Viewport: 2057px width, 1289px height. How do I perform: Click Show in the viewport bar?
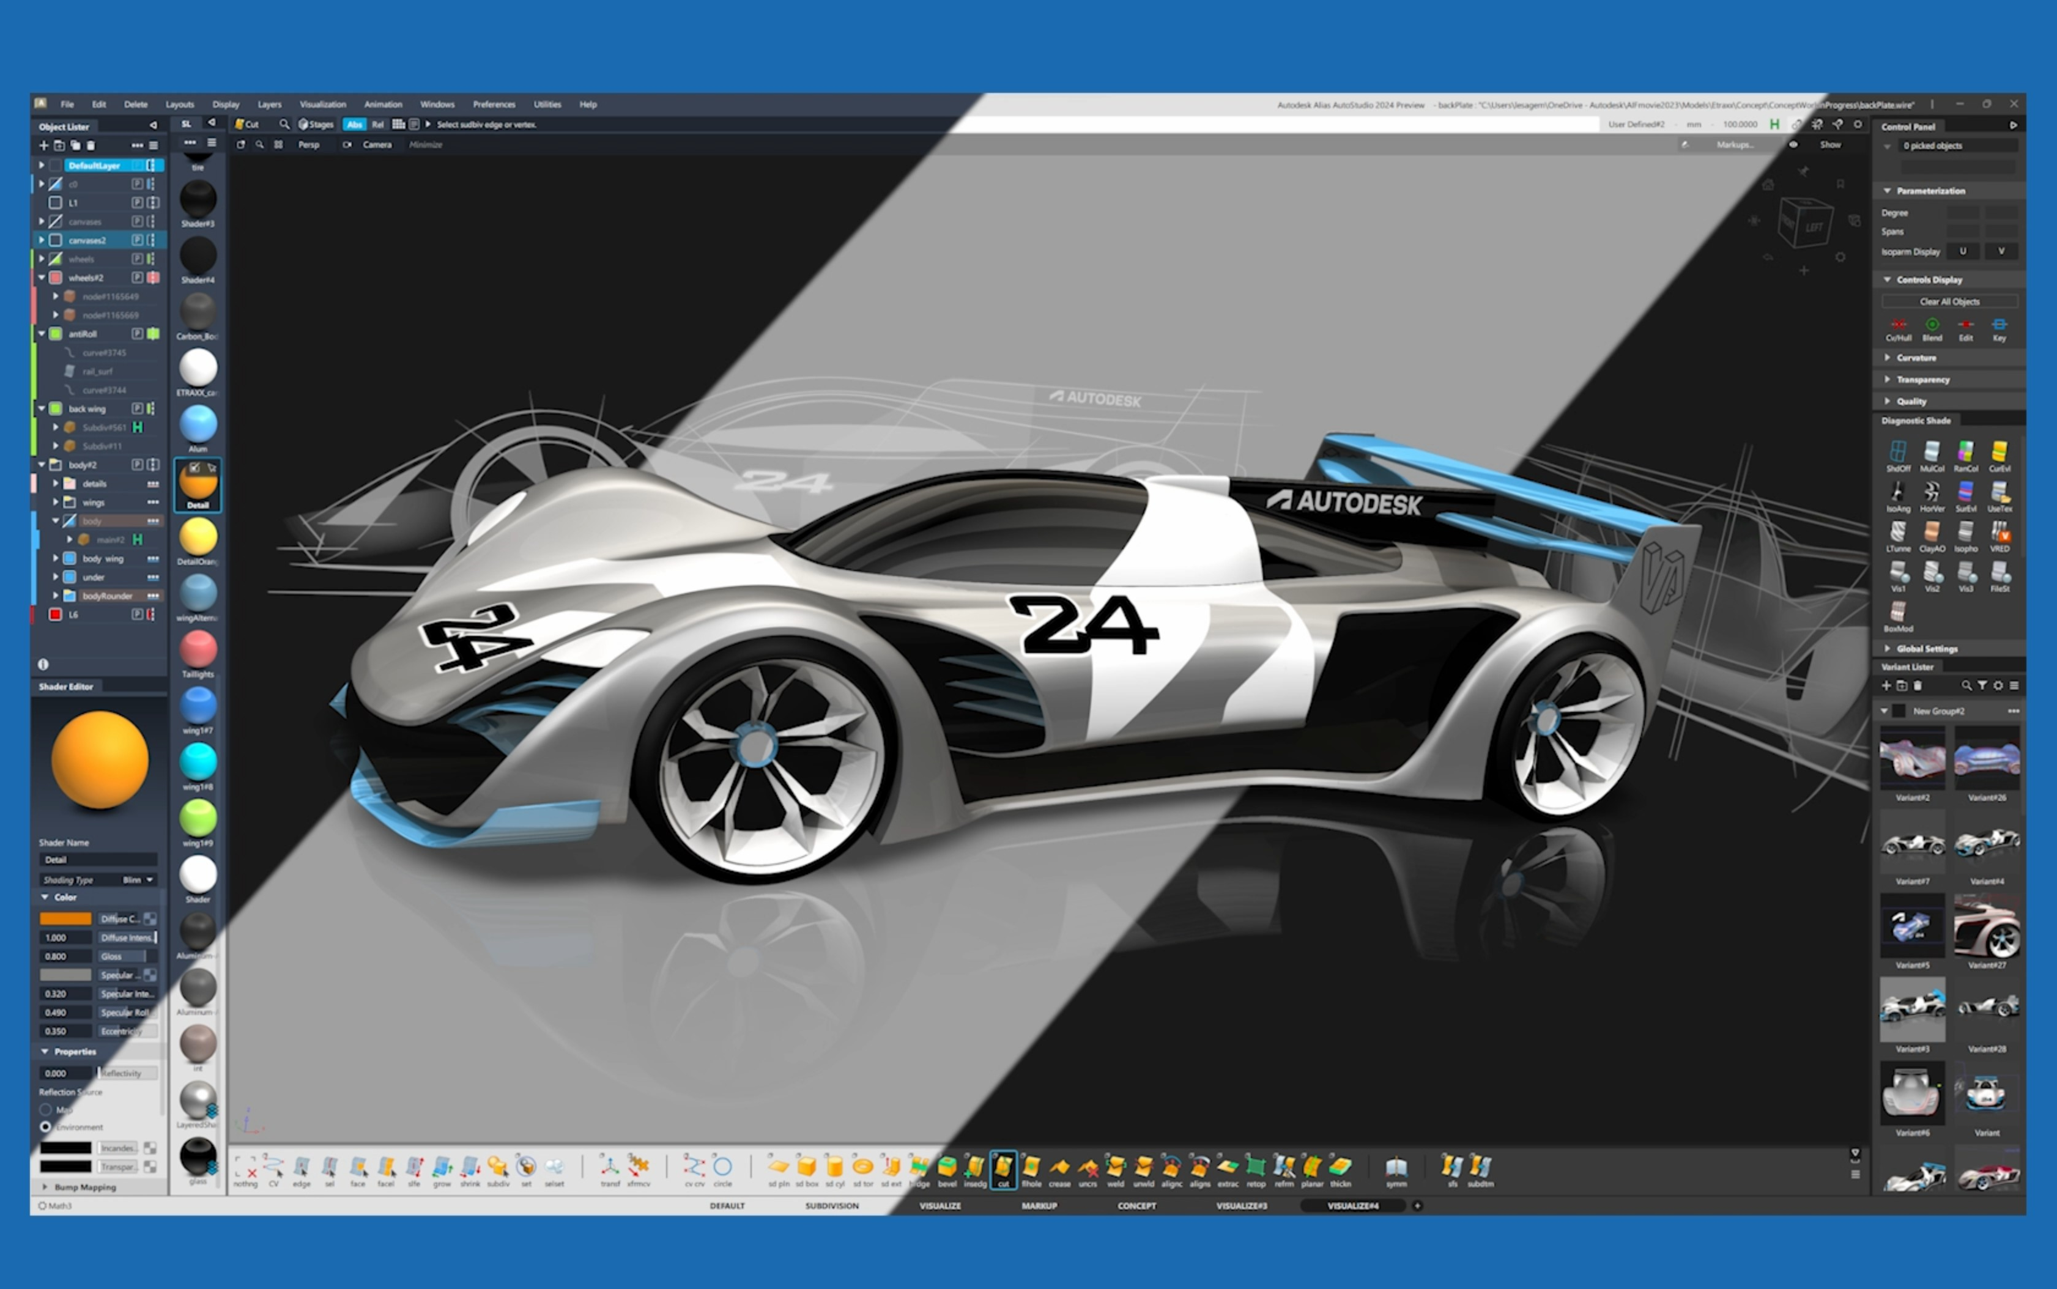click(x=1830, y=145)
